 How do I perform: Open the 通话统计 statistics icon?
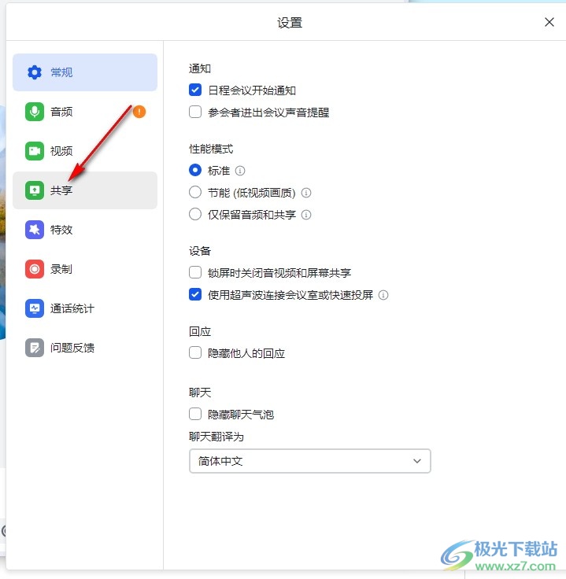(x=35, y=308)
